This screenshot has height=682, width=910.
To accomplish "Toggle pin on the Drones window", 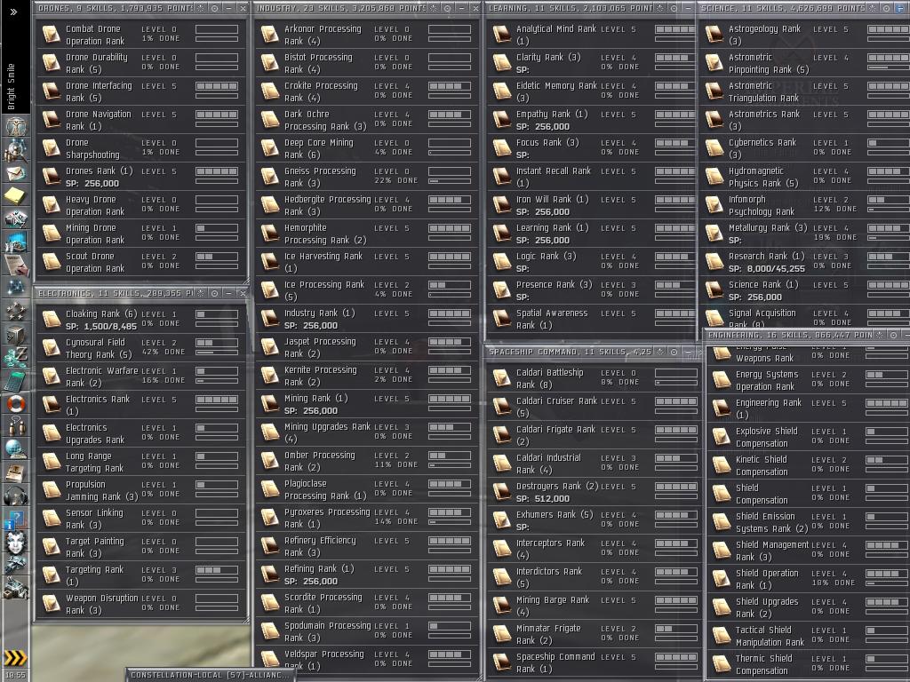I will pyautogui.click(x=201, y=8).
